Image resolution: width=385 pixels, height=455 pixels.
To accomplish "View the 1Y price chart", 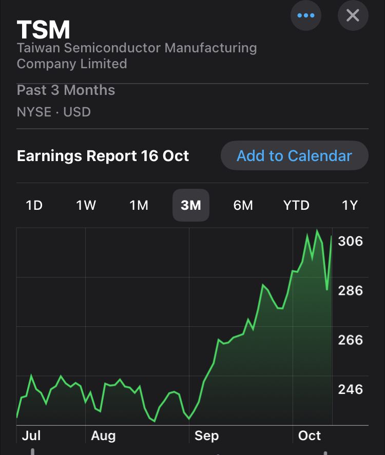I will coord(350,206).
